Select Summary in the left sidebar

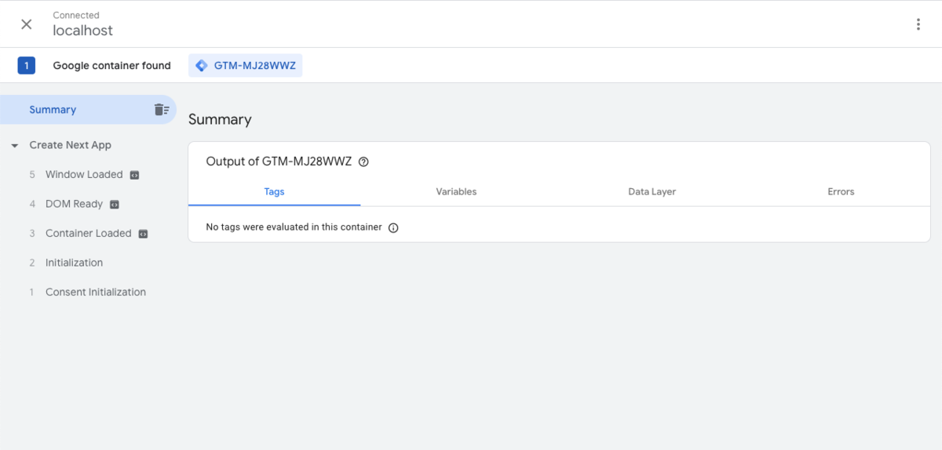click(88, 110)
